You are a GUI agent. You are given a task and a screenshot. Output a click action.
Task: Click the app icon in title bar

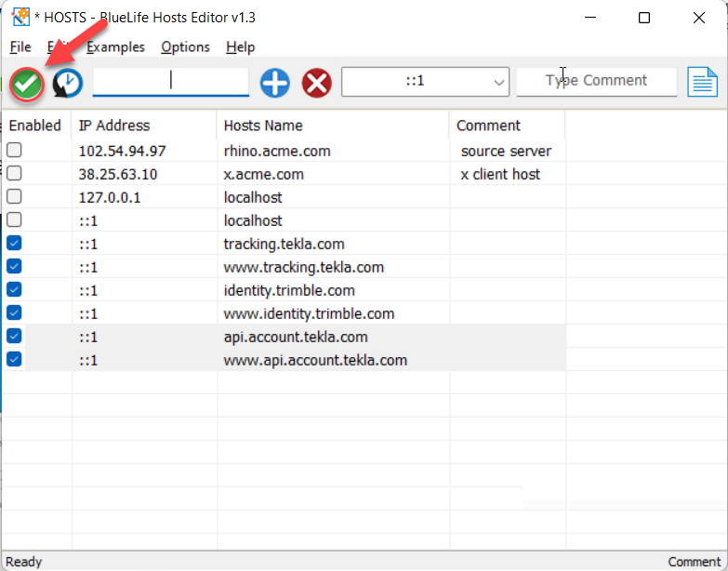[x=20, y=18]
